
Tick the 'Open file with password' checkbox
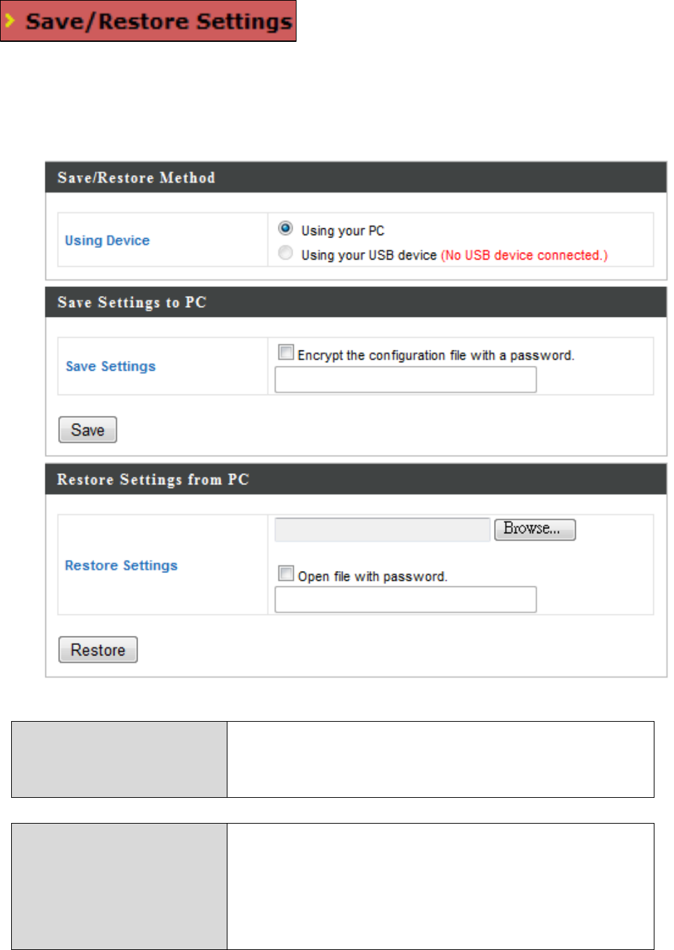(x=286, y=574)
